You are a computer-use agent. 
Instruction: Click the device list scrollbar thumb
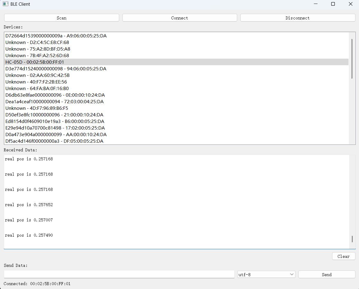[352, 59]
